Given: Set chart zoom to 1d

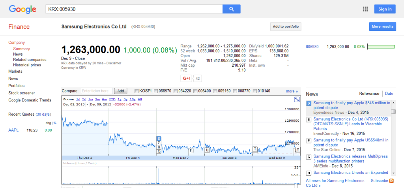Looking at the screenshot, I should (78, 99).
